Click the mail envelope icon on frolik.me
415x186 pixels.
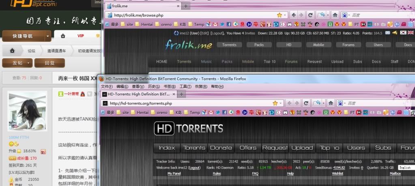click(387, 33)
